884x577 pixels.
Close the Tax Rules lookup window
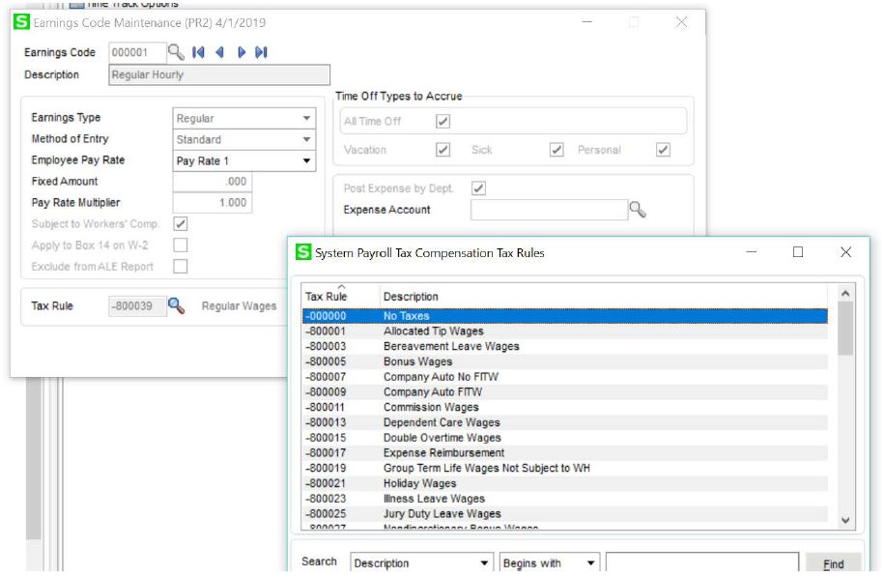[x=845, y=252]
